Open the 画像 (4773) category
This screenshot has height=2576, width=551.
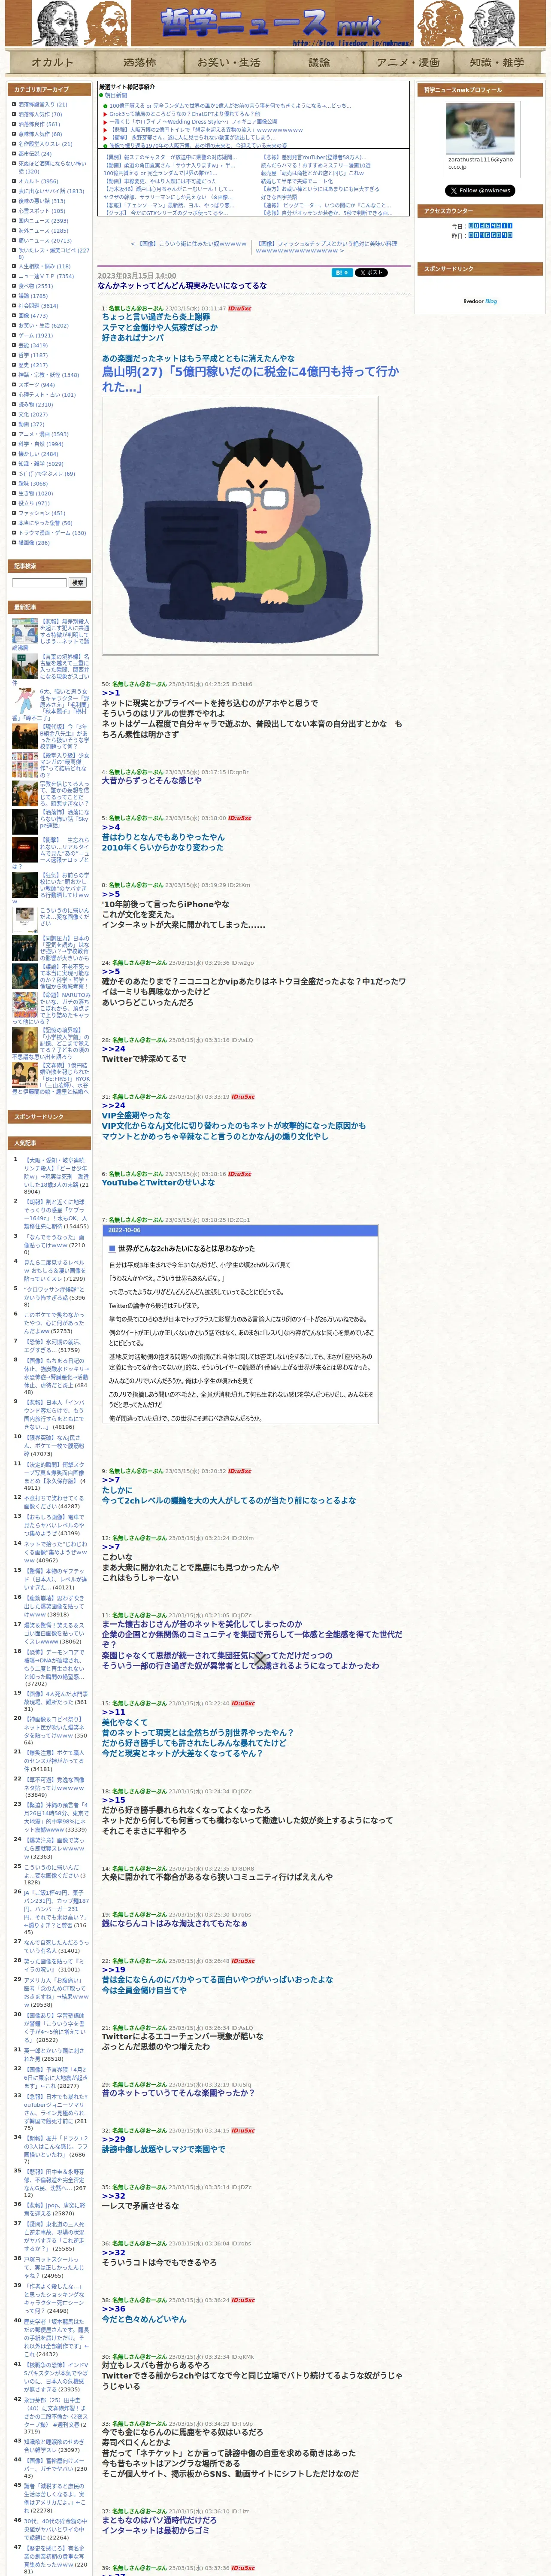(32, 316)
